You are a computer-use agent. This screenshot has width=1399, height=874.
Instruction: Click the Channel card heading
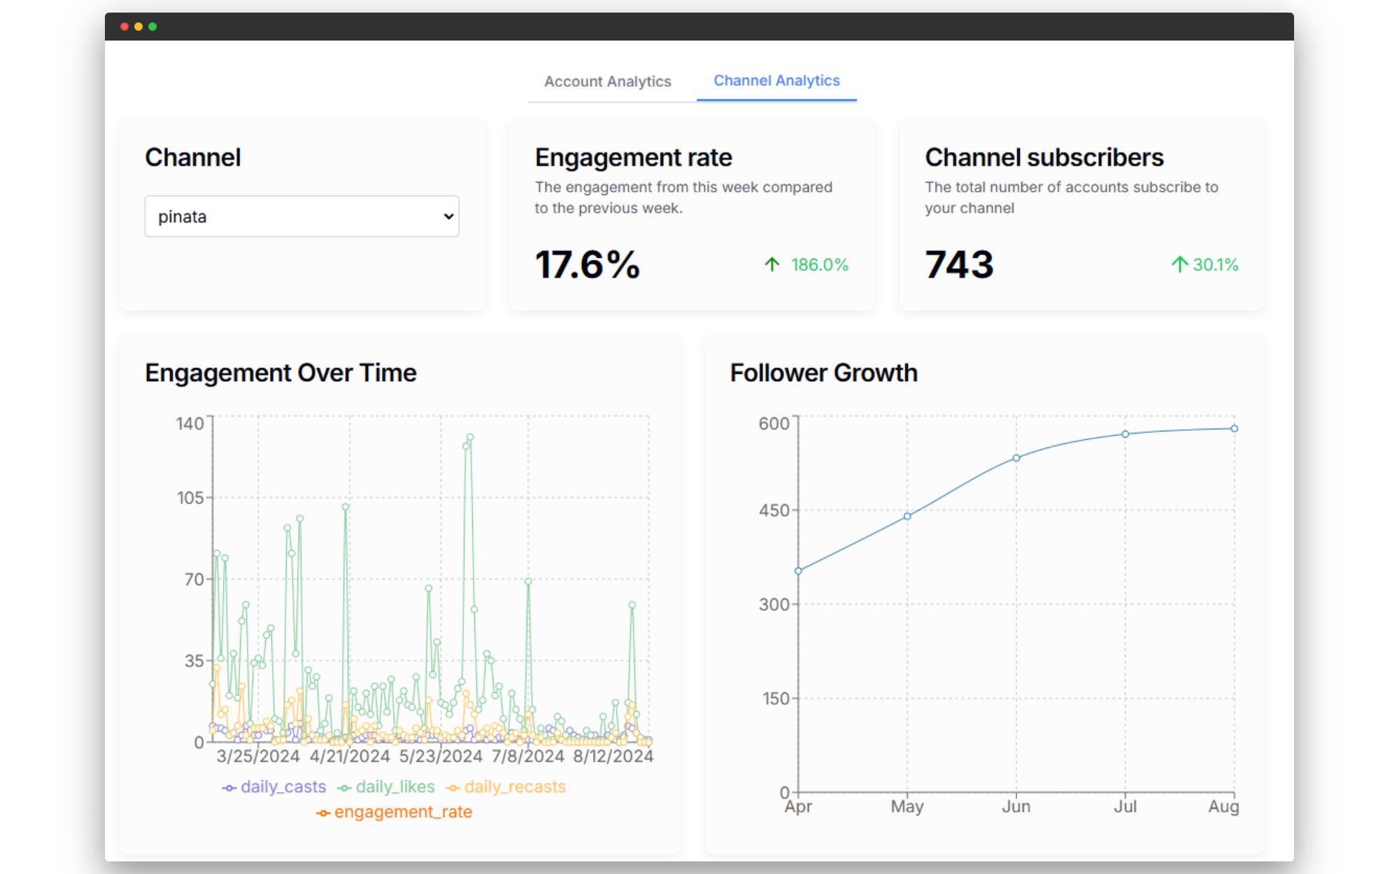tap(192, 158)
